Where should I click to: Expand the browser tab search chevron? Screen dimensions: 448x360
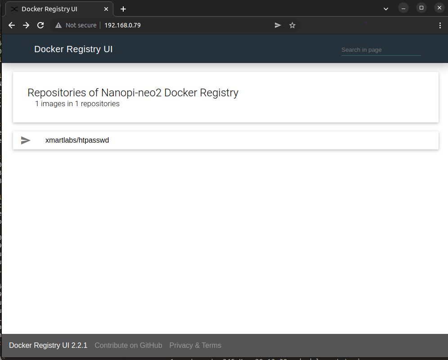[386, 8]
